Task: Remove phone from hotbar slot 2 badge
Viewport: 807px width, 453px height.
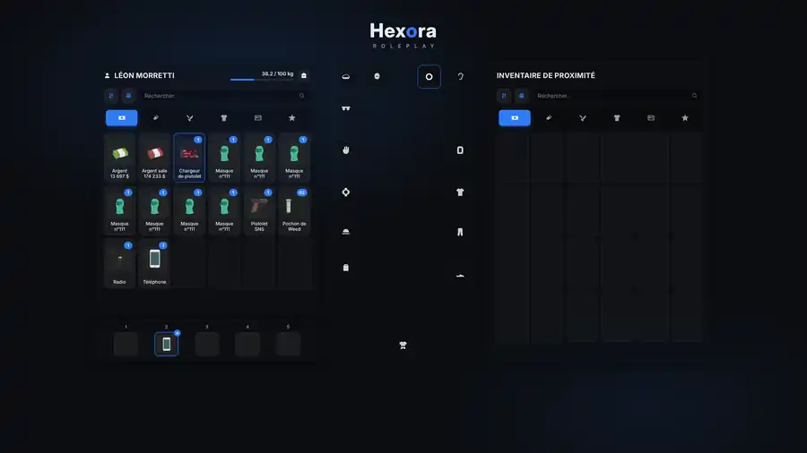Action: click(177, 333)
